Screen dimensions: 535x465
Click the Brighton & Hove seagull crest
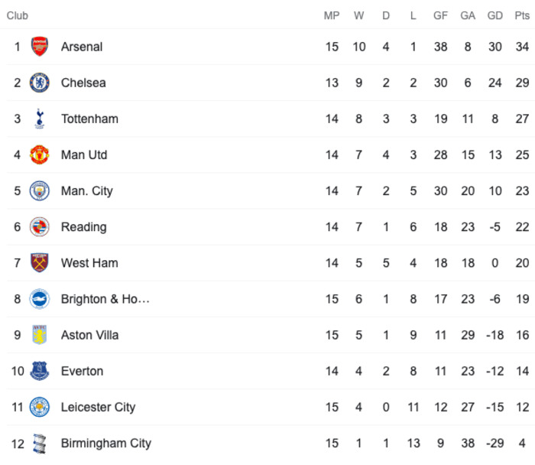tap(40, 299)
